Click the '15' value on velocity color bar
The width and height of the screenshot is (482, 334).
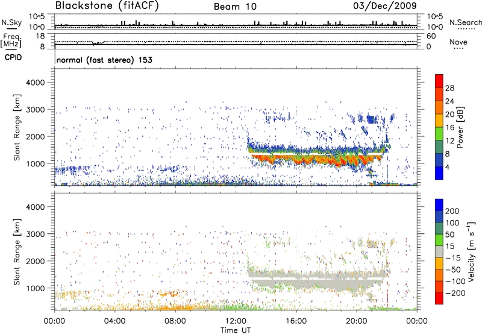pyautogui.click(x=449, y=247)
